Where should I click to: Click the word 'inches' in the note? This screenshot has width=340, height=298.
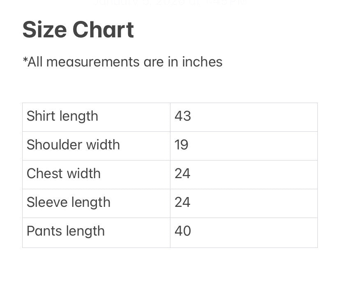[202, 62]
